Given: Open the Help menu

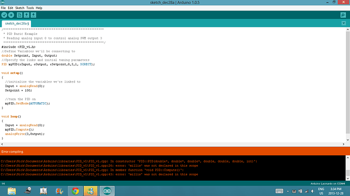Looking at the screenshot, I should pos(39,8).
